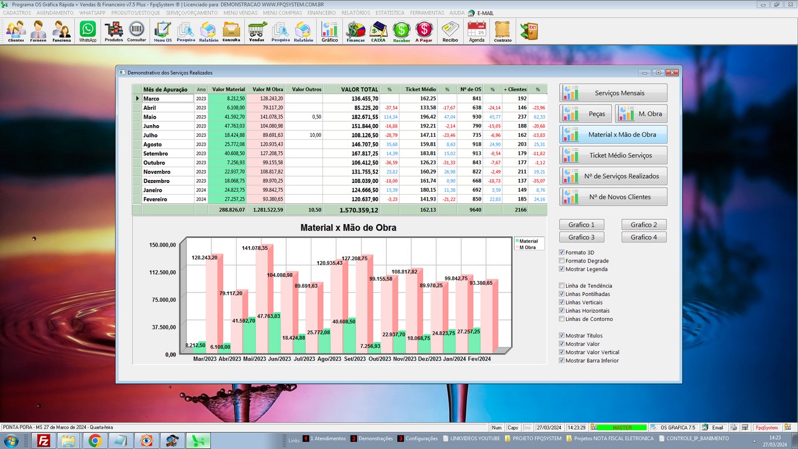Open the Agenda calendar icon
Image resolution: width=798 pixels, height=449 pixels.
tap(477, 31)
